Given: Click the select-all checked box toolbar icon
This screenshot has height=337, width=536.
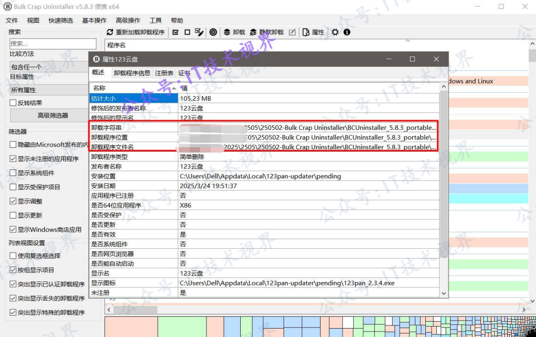Looking at the screenshot, I should tap(176, 32).
